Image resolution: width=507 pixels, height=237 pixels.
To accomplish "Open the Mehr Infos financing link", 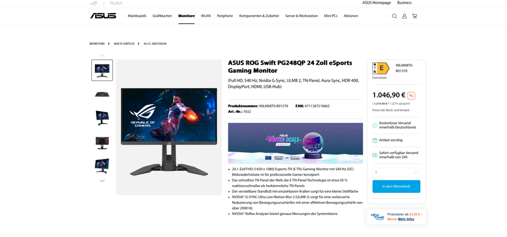I will point(406,219).
